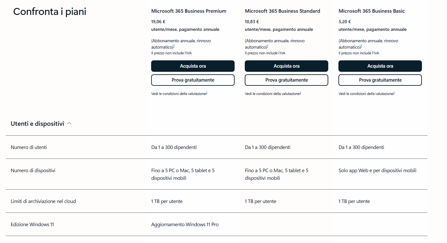Open footnote 1 in the Business Standard column

(x=268, y=46)
